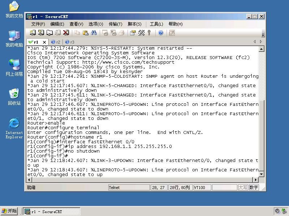The width and height of the screenshot is (289, 216).
Task: Minimize the SecureCRT window
Action: tap(249, 17)
